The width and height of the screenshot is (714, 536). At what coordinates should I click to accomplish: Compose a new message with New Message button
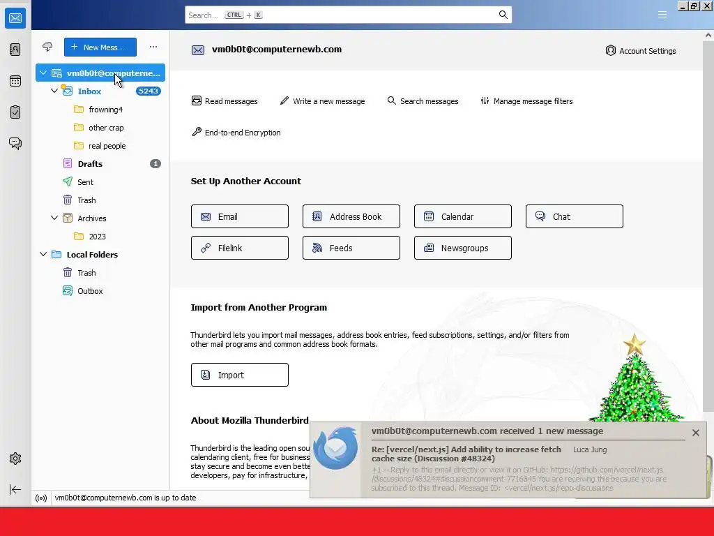coord(100,47)
